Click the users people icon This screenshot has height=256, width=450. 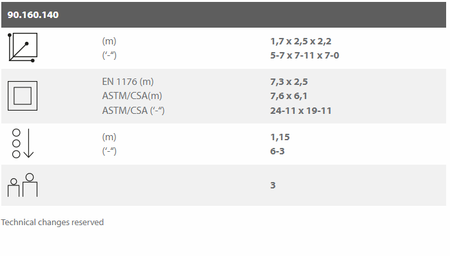[23, 185]
